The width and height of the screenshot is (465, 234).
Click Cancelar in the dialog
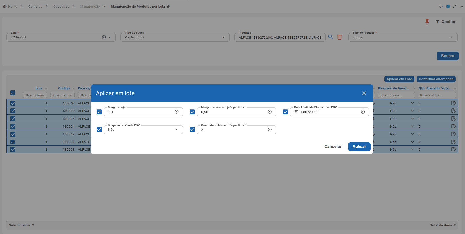(333, 147)
